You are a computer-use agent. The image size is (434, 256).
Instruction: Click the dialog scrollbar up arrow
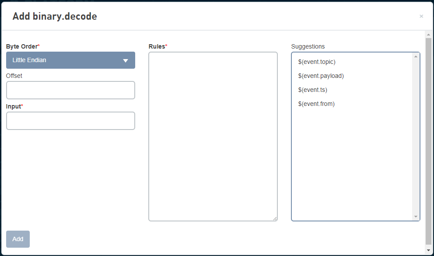coord(428,35)
